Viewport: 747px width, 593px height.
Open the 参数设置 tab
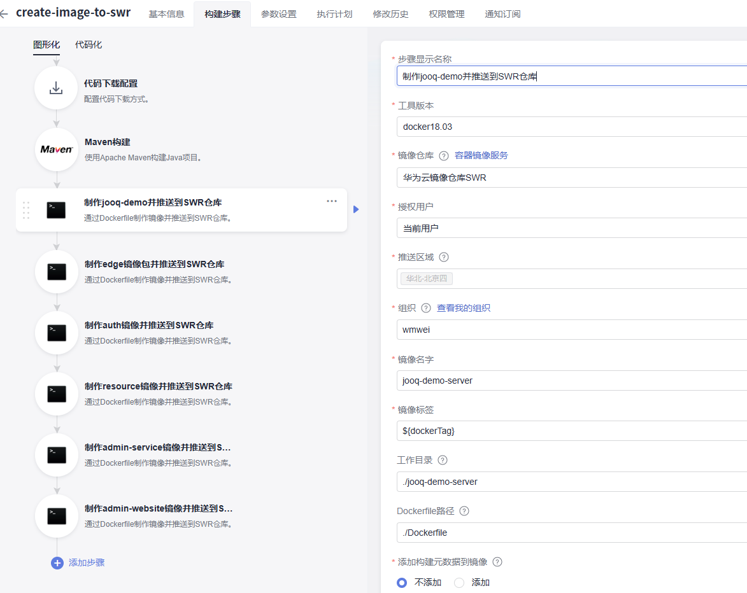[279, 14]
